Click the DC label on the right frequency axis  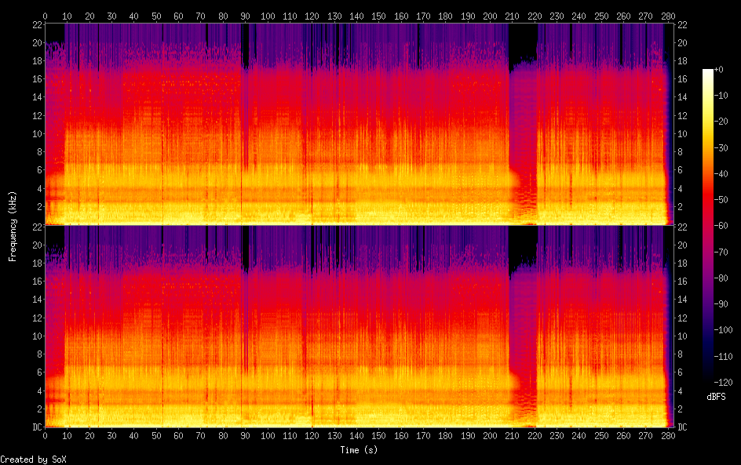(681, 427)
